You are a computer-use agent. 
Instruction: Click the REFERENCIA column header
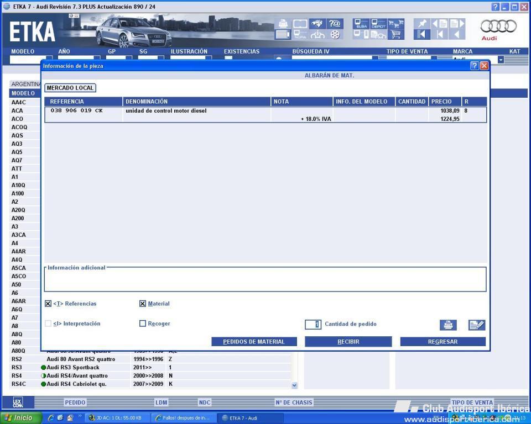coord(84,102)
